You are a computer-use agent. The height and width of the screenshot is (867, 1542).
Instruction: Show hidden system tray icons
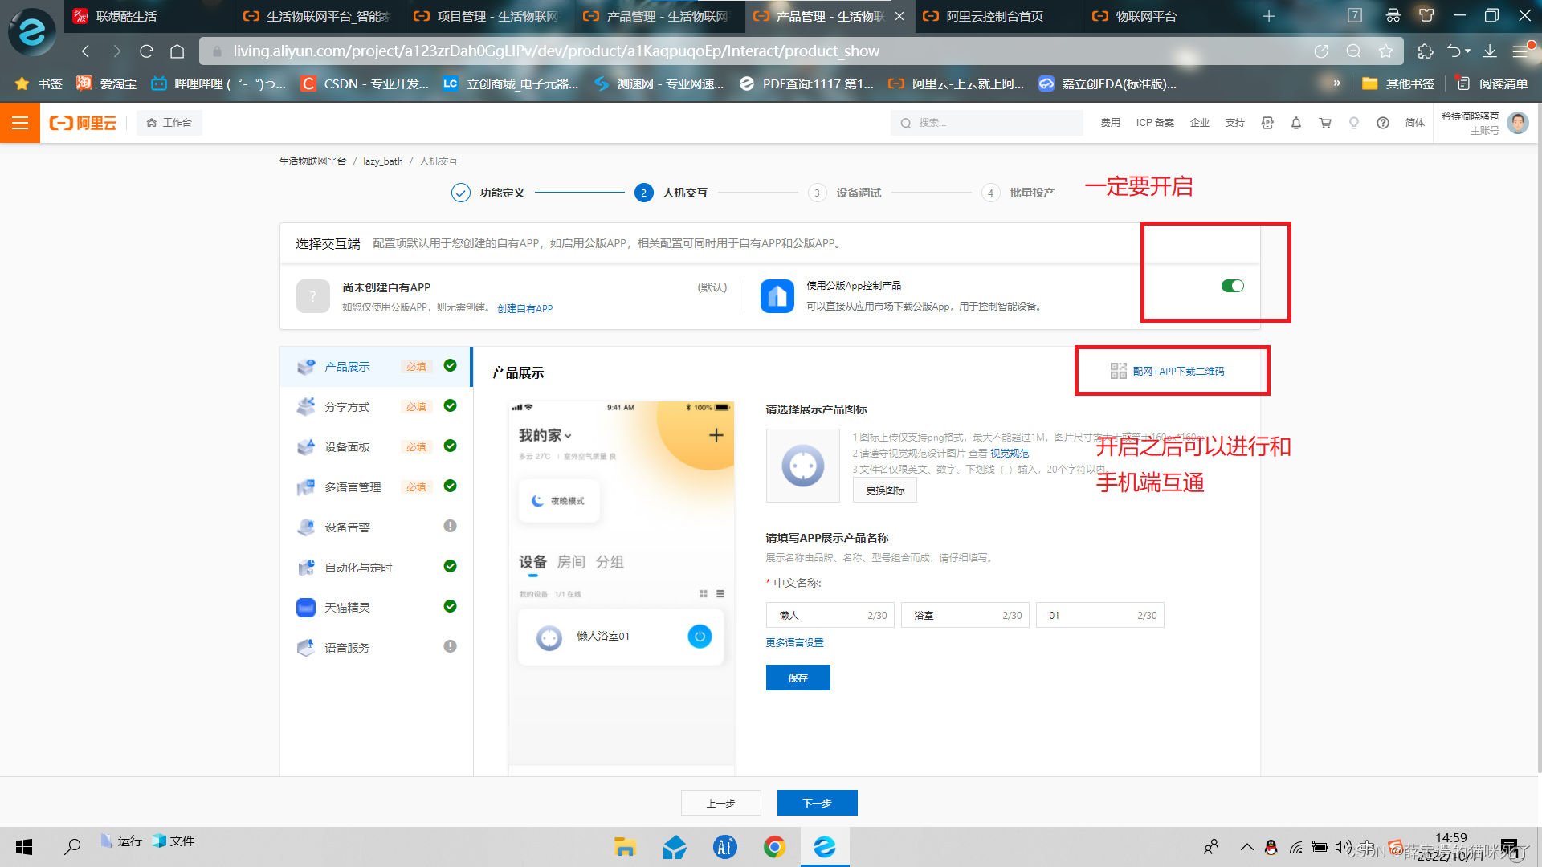pos(1246,847)
